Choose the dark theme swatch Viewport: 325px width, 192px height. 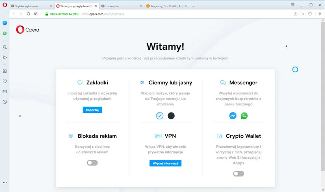tap(171, 116)
